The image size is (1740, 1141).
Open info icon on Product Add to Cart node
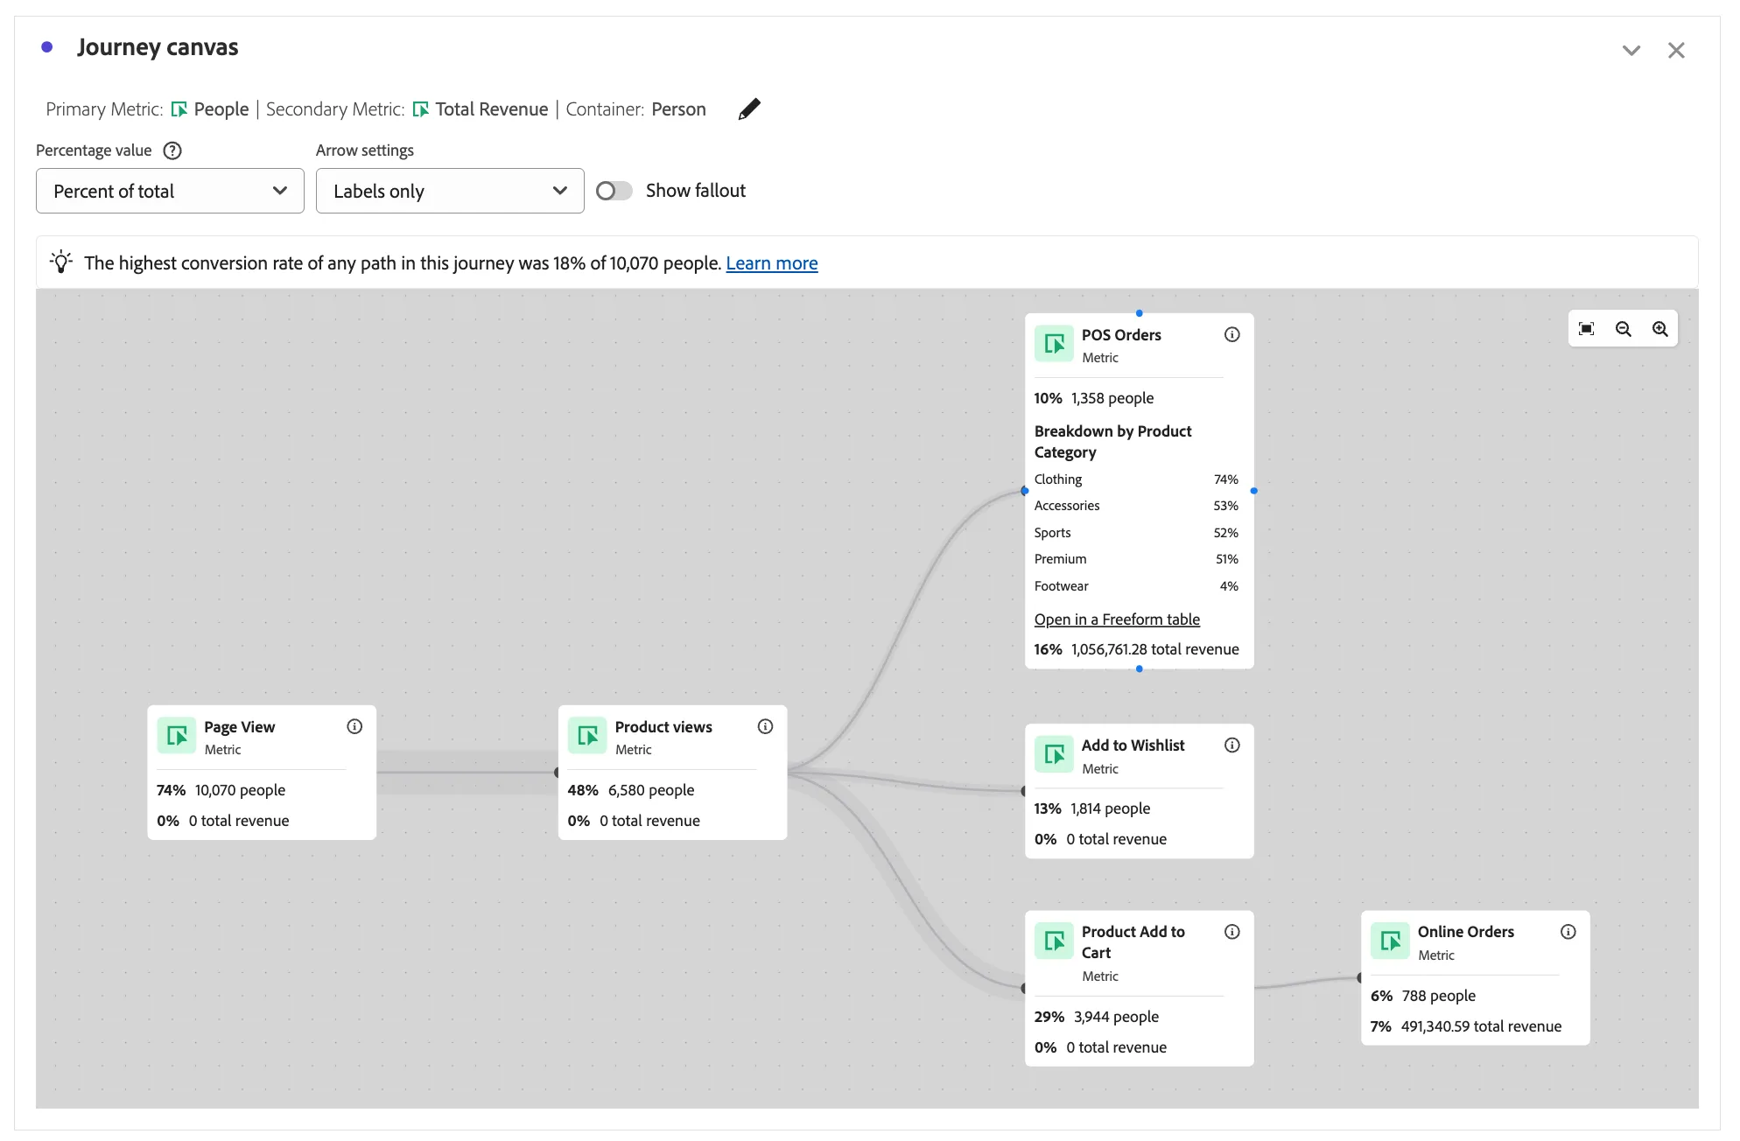pyautogui.click(x=1231, y=932)
